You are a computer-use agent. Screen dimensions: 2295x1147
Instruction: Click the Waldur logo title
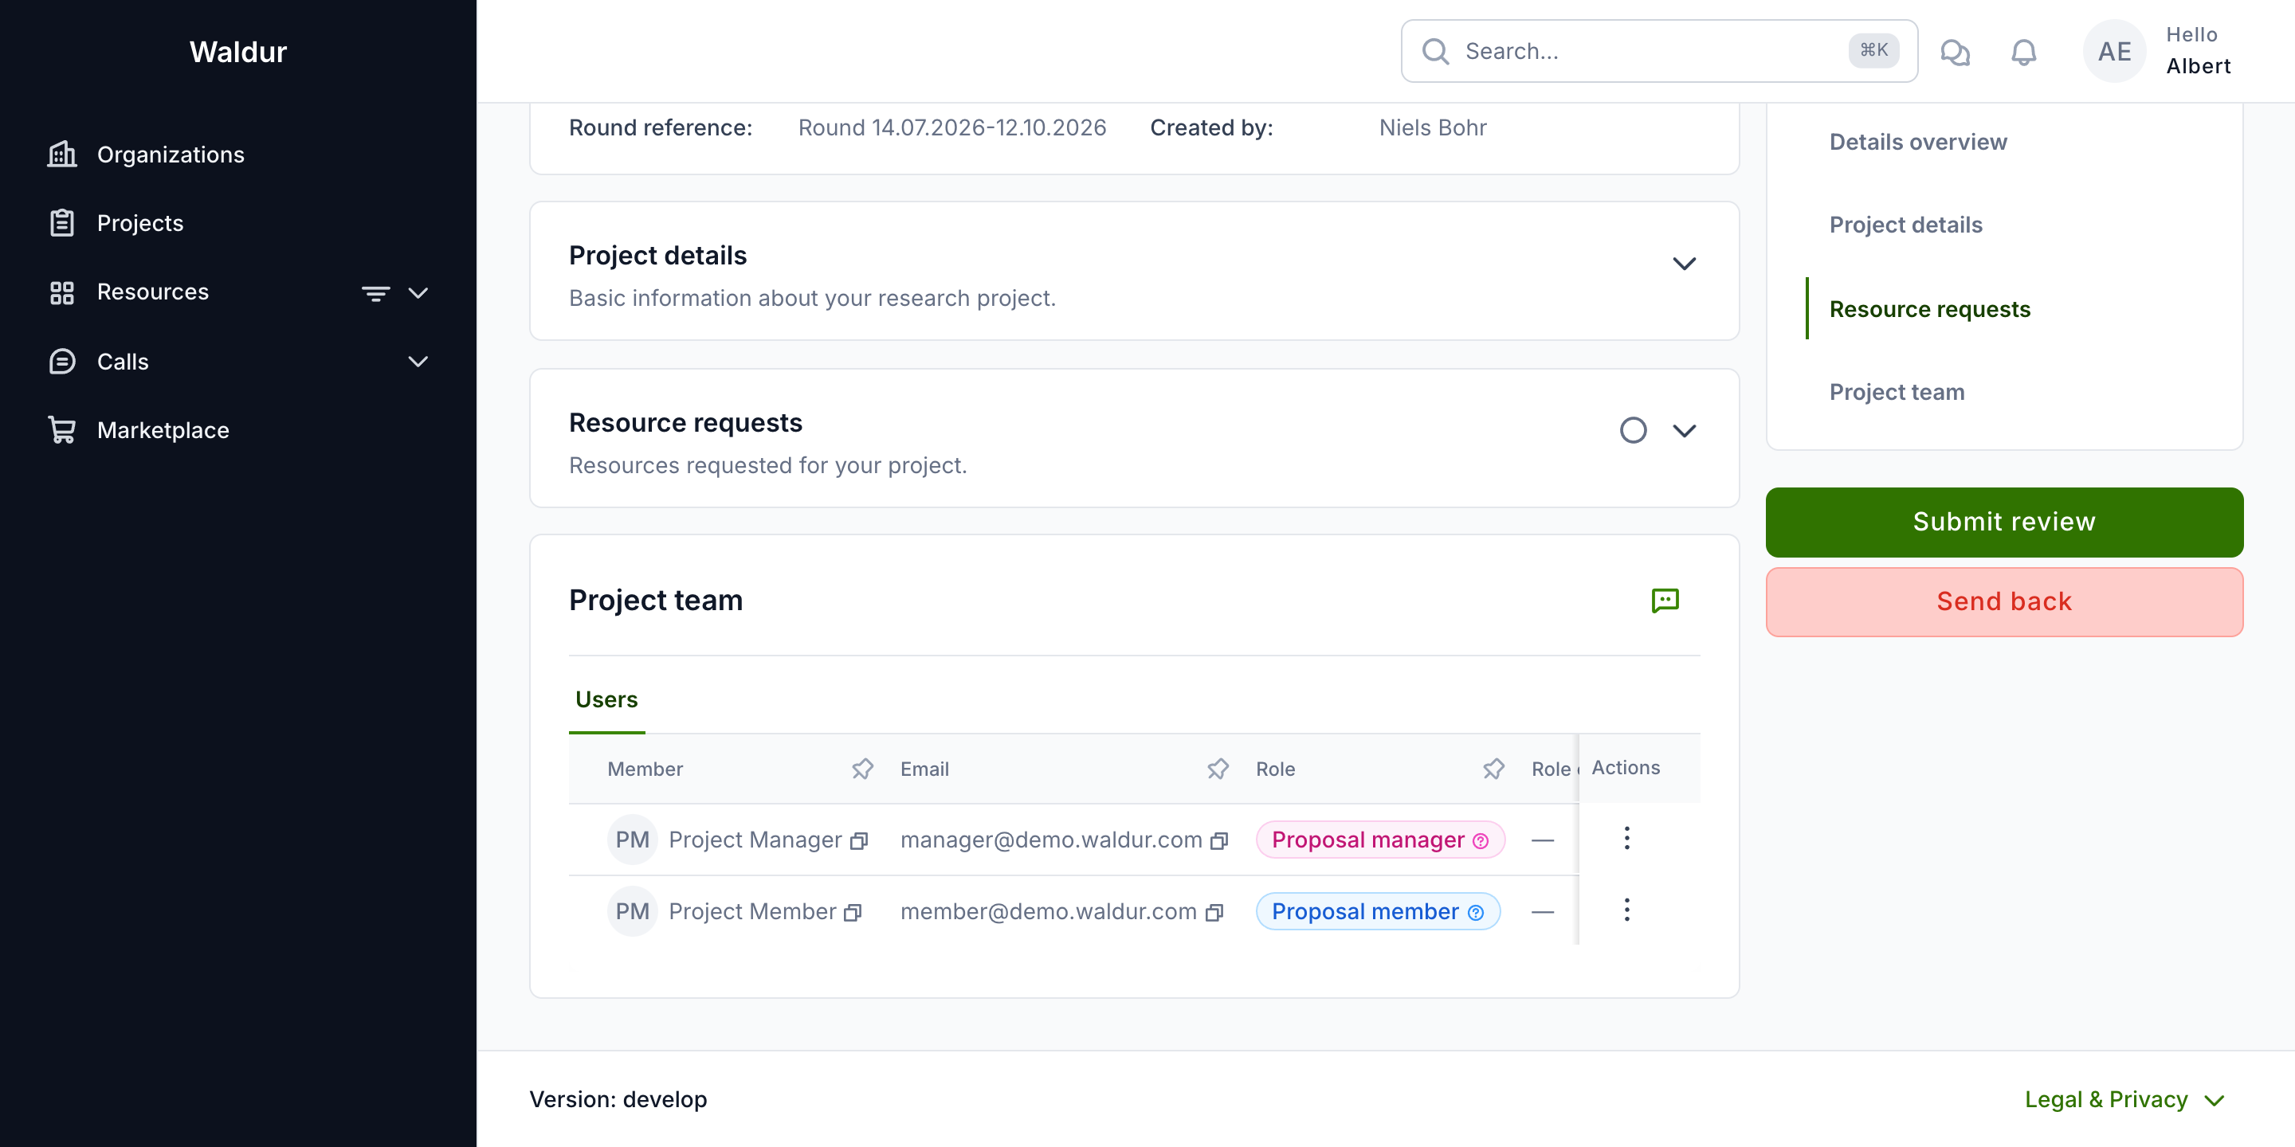tap(238, 52)
